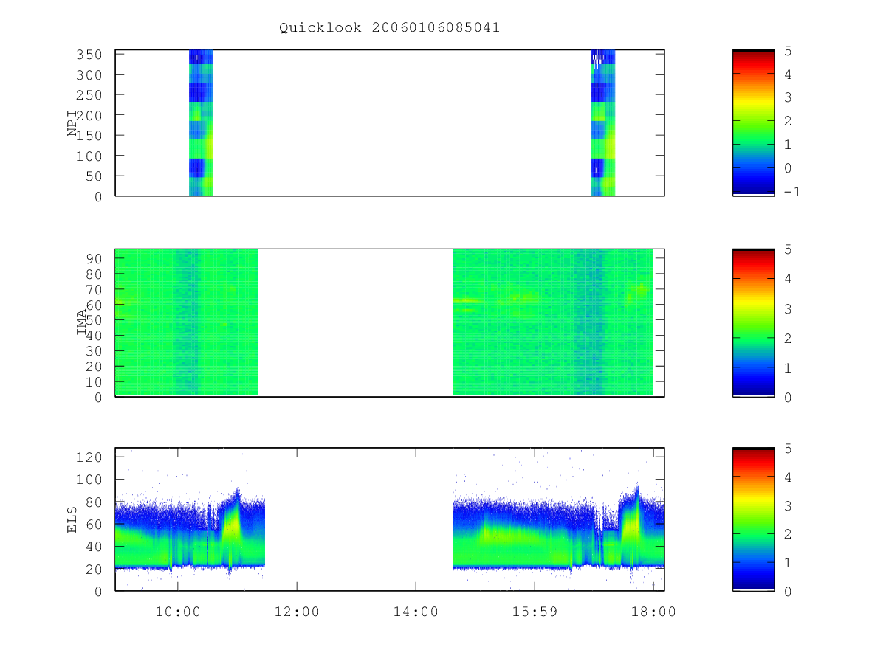Click the ELS yellow peak near 17:40

pyautogui.click(x=631, y=525)
